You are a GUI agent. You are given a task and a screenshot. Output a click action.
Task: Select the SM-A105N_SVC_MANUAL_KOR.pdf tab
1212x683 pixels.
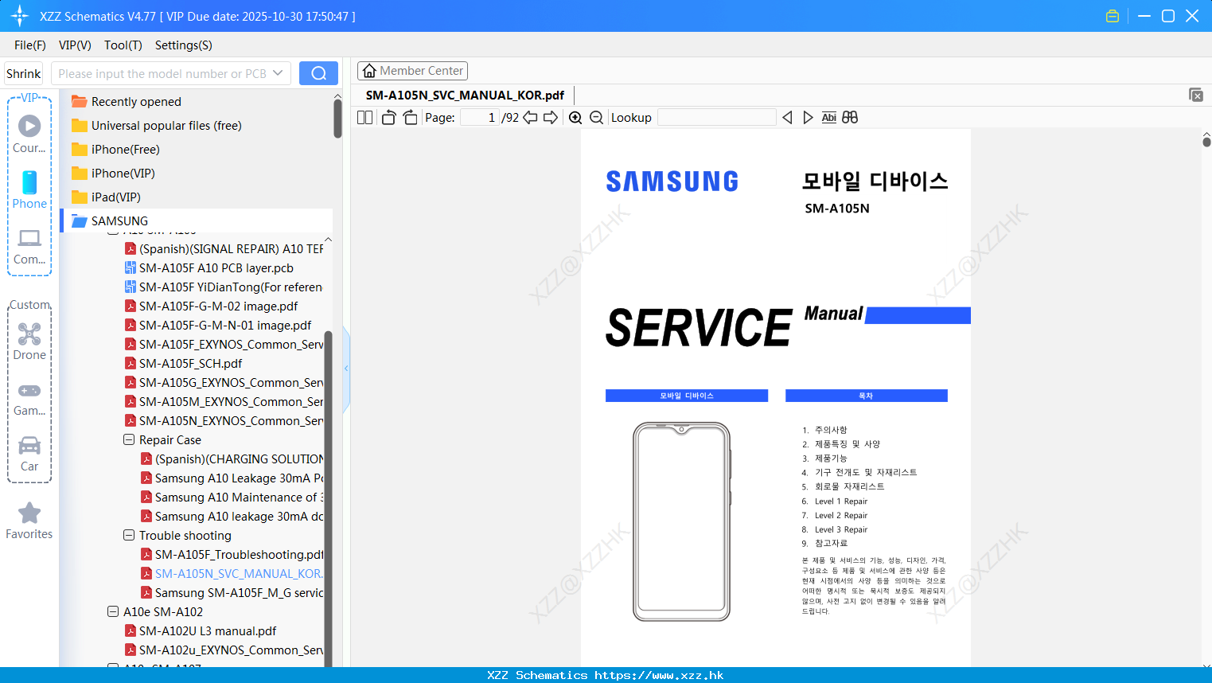pyautogui.click(x=465, y=95)
